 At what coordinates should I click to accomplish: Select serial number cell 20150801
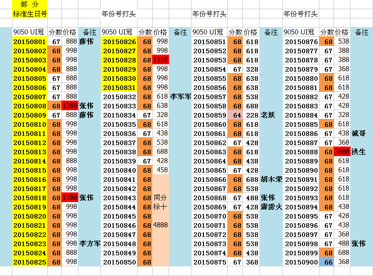[30, 42]
